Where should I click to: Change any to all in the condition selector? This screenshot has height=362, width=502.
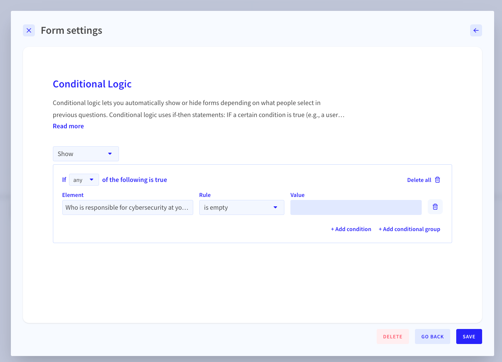[84, 180]
